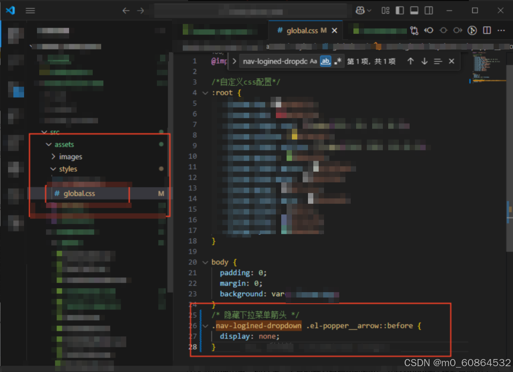The image size is (513, 372).
Task: Toggle Find in Selection
Action: point(438,61)
